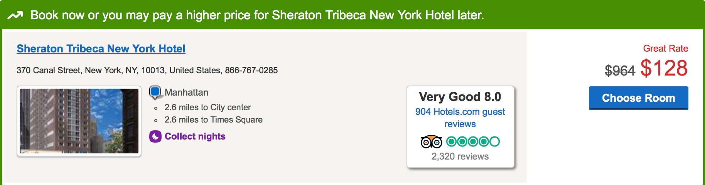Viewport: 705px width, 185px height.
Task: Click the green Book now banner message
Action: click(257, 15)
